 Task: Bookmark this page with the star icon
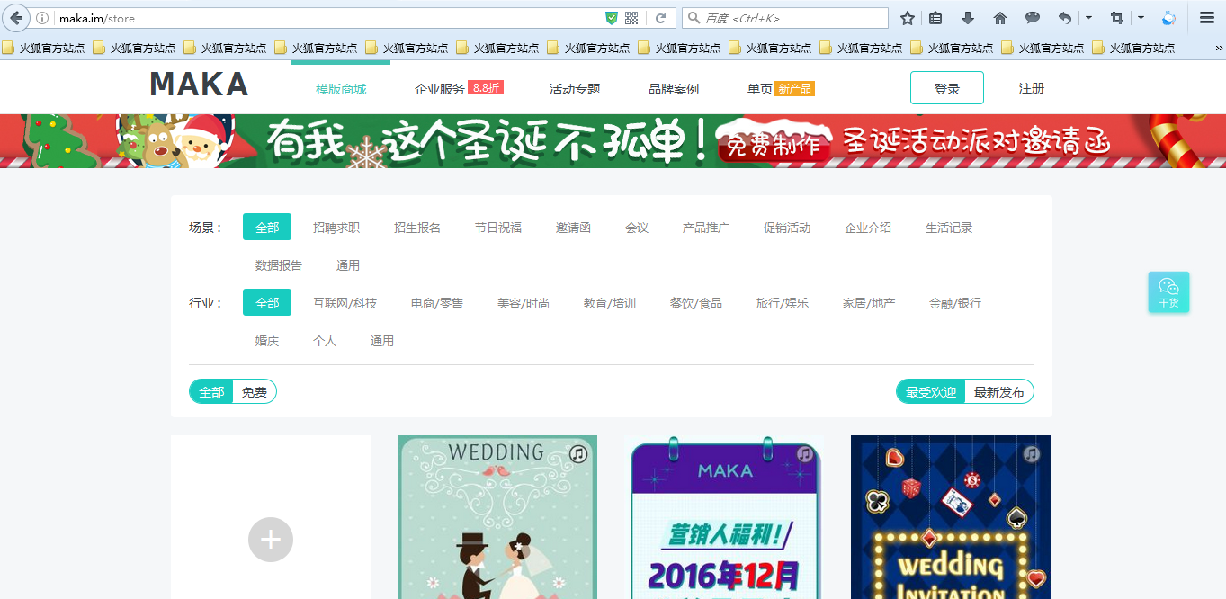908,18
